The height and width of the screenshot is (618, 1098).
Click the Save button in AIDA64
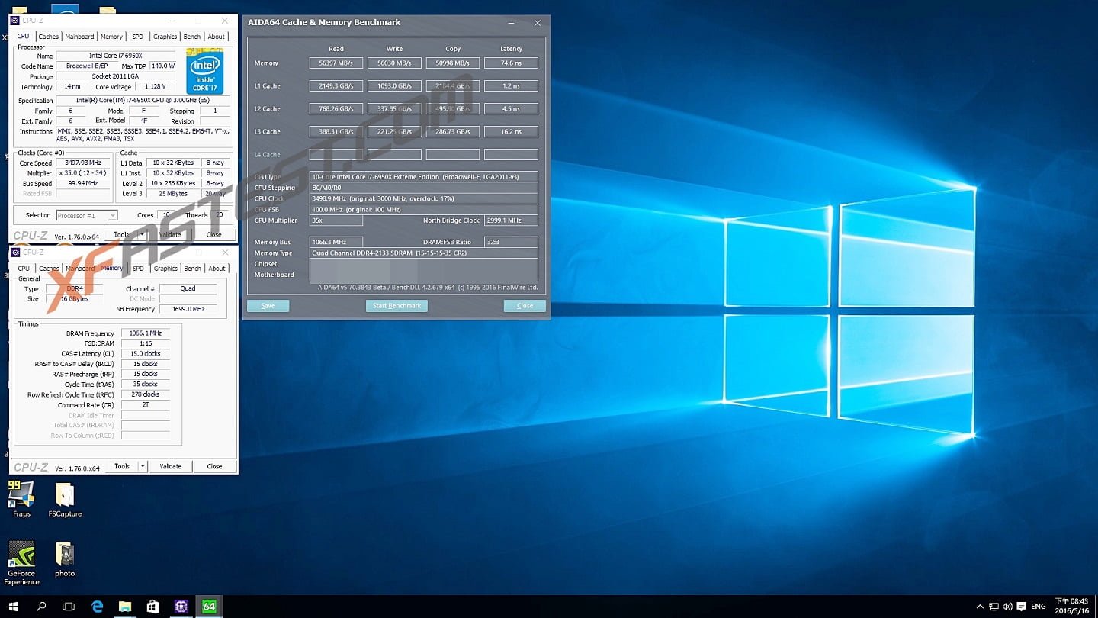(268, 306)
